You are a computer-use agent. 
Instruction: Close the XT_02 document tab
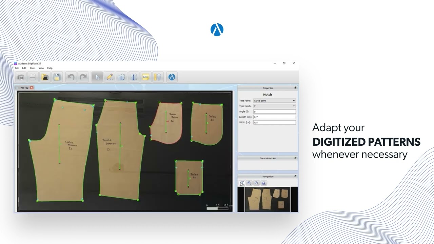pos(32,88)
